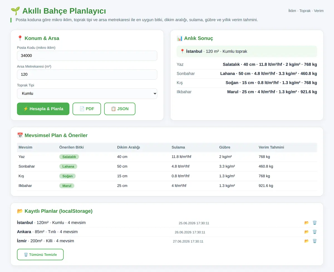Click the 921.6 kg yield cell in the table
The height and width of the screenshot is (272, 334).
coord(266,186)
